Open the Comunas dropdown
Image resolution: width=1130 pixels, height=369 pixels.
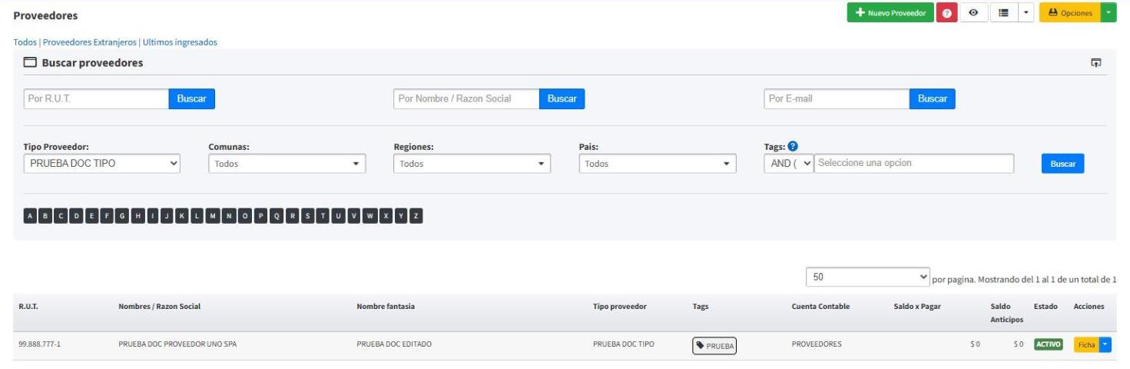287,164
